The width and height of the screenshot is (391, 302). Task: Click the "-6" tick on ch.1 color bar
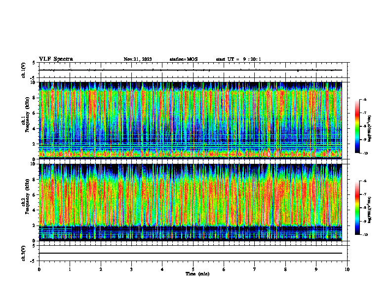coord(364,99)
